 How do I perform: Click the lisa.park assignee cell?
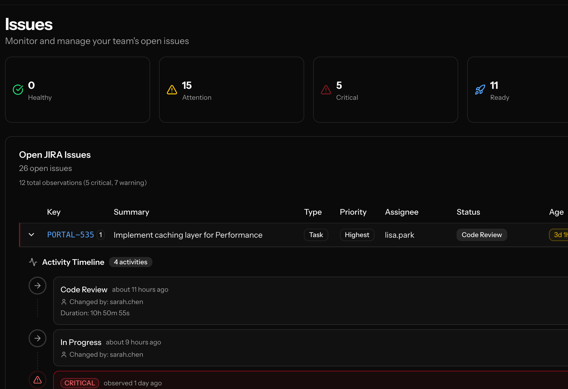tap(399, 235)
